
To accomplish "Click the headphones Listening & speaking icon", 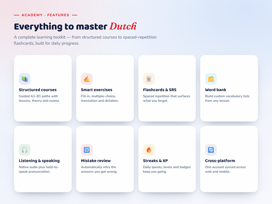I will coord(25,150).
